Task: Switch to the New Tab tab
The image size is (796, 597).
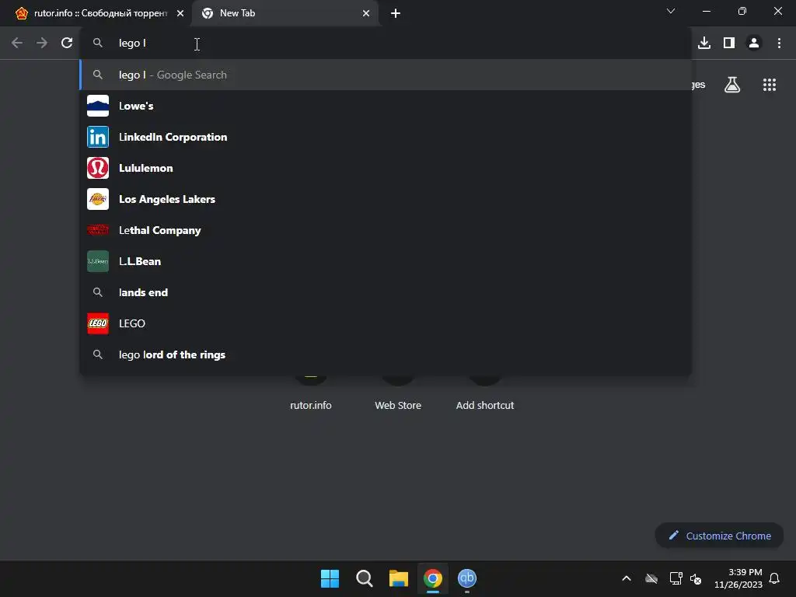Action: tap(285, 13)
